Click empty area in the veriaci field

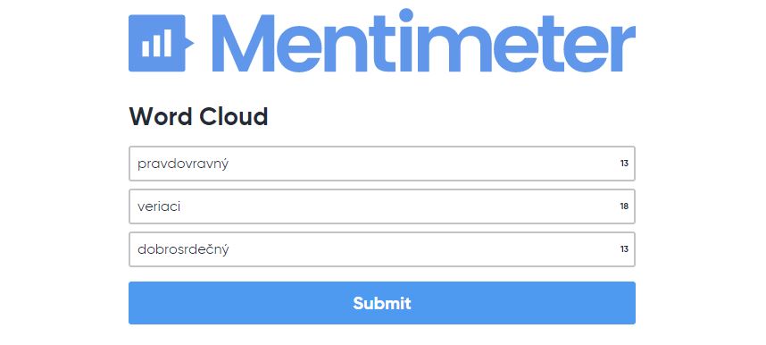pos(391,206)
